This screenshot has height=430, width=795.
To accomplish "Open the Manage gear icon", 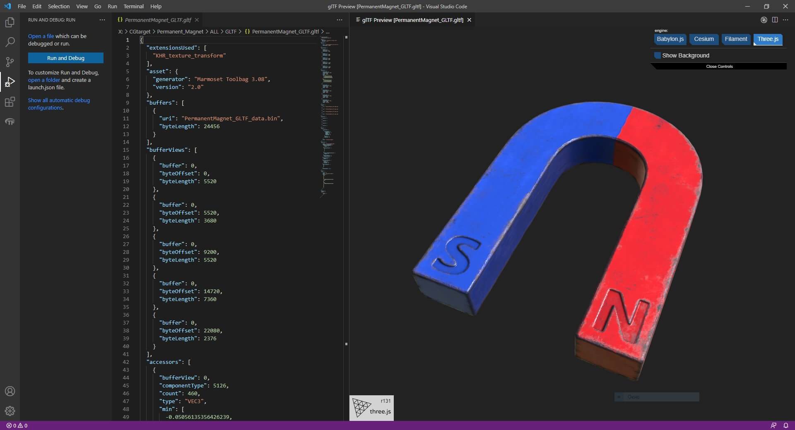I will [x=10, y=411].
